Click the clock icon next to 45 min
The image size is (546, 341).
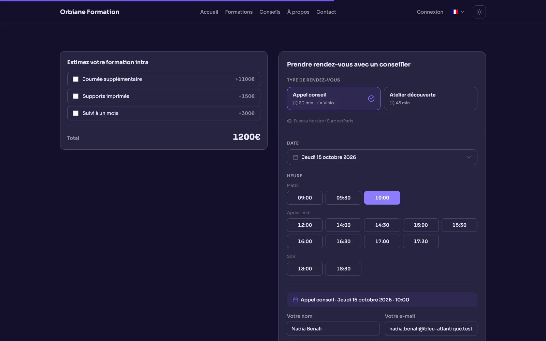coord(392,103)
